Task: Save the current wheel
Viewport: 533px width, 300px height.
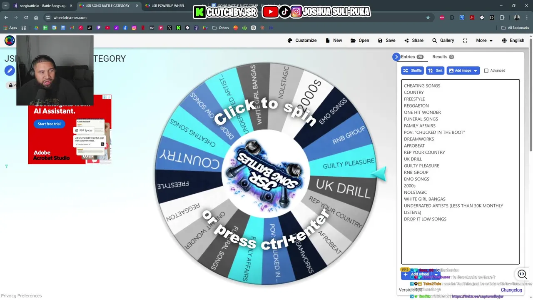Action: (386, 40)
